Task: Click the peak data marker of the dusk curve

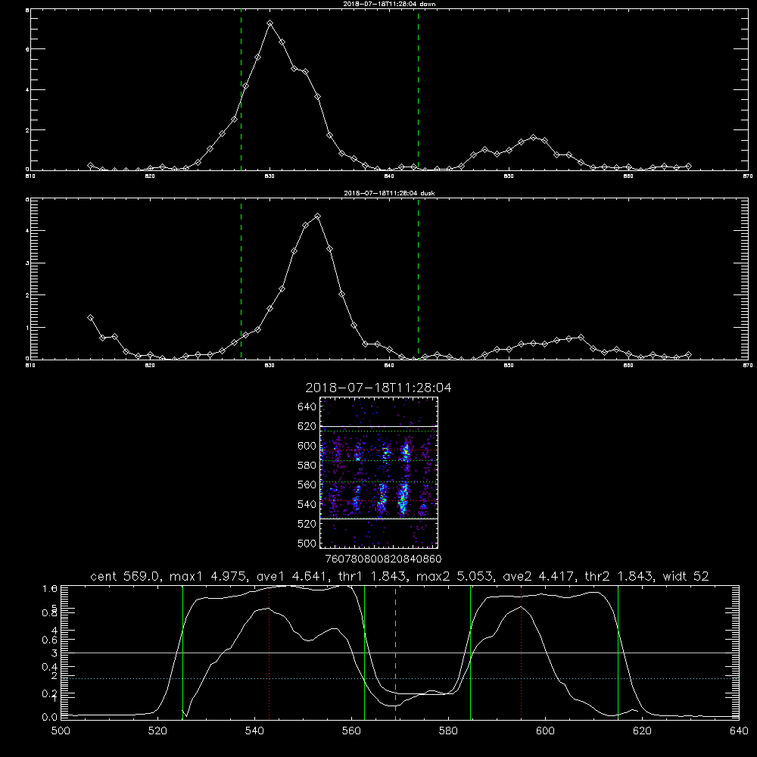Action: tap(317, 217)
